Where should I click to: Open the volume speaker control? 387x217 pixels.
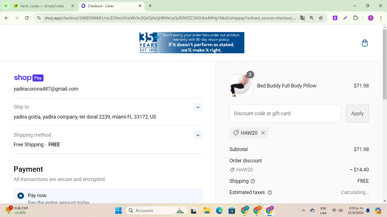pyautogui.click(x=341, y=211)
